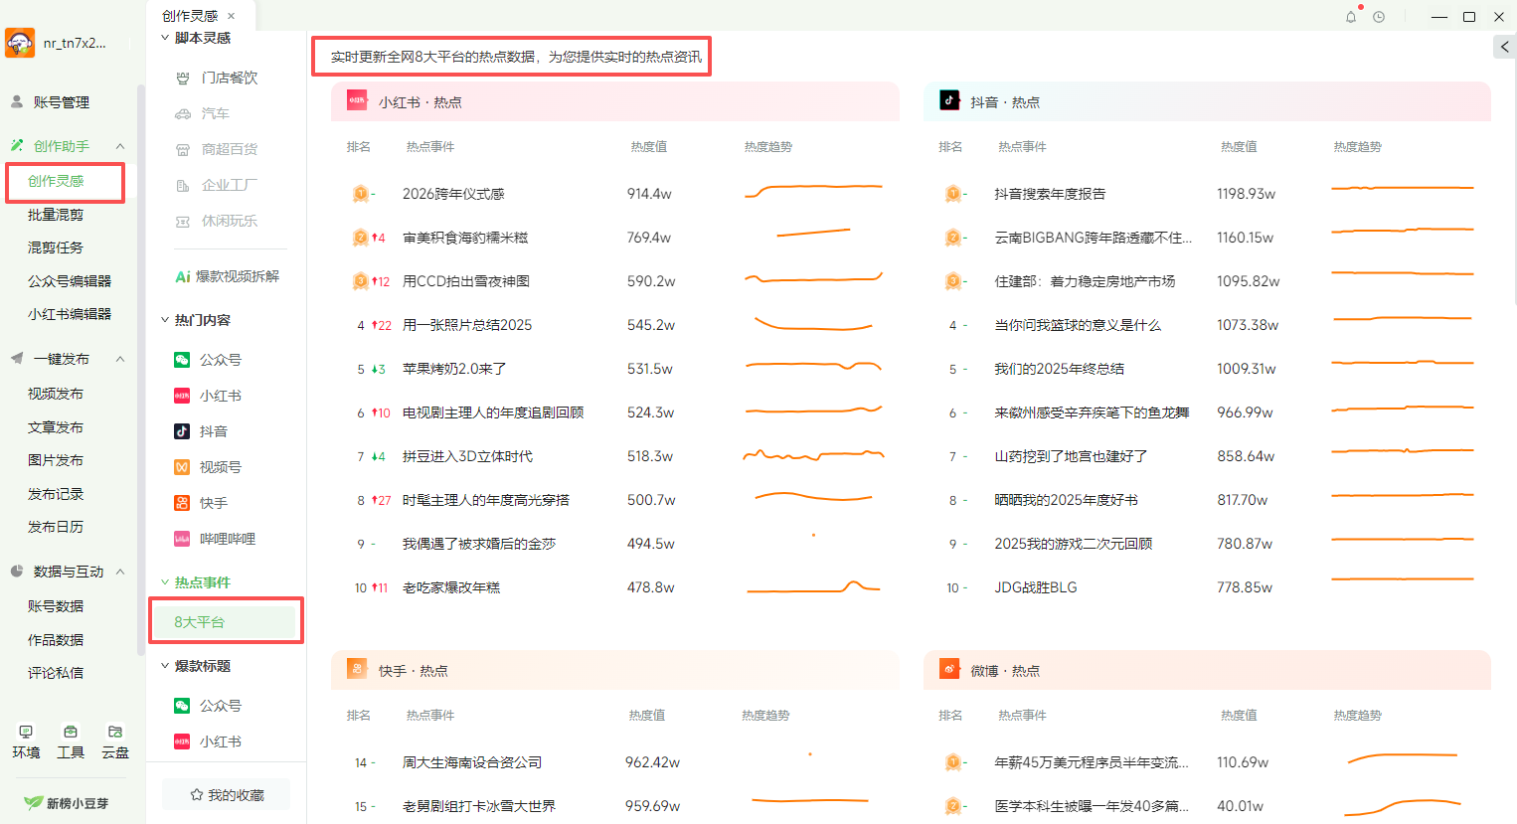Select 公众号 icon under 热门内容
The height and width of the screenshot is (824, 1517).
[x=182, y=360]
